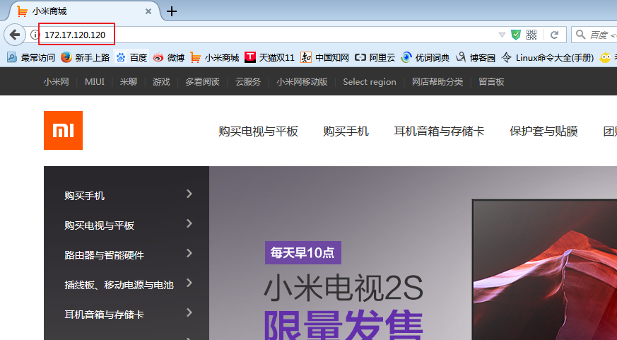Open the 新手上路 Firefox bookmark
Image resolution: width=617 pixels, height=340 pixels.
(x=85, y=57)
